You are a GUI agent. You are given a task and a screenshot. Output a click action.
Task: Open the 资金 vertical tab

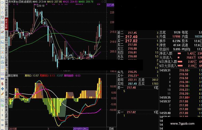(6, 108)
